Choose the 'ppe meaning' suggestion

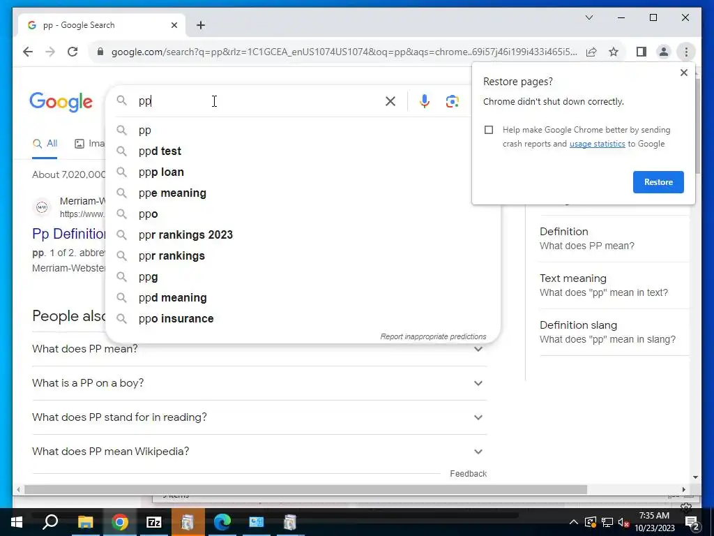click(303, 193)
